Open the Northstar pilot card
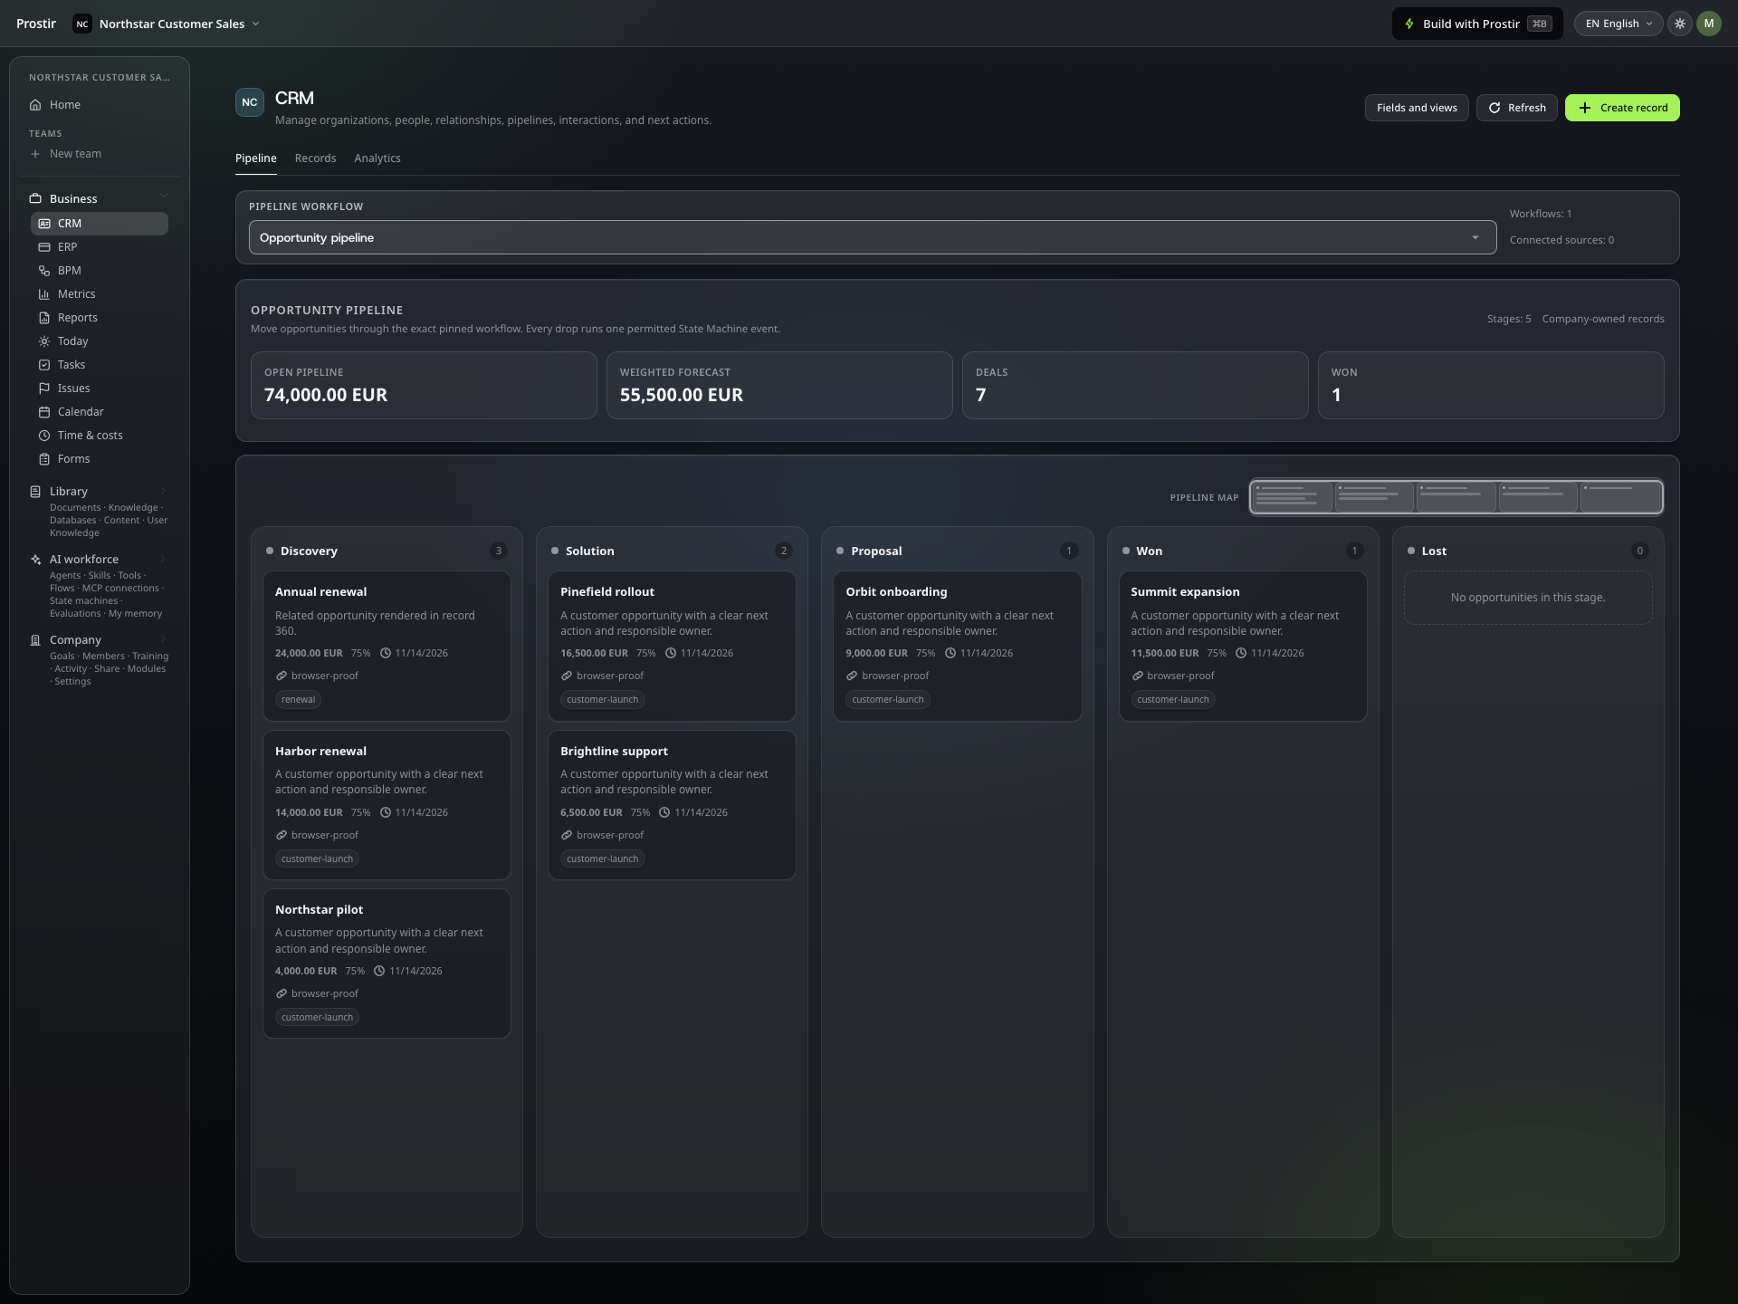 [387, 964]
